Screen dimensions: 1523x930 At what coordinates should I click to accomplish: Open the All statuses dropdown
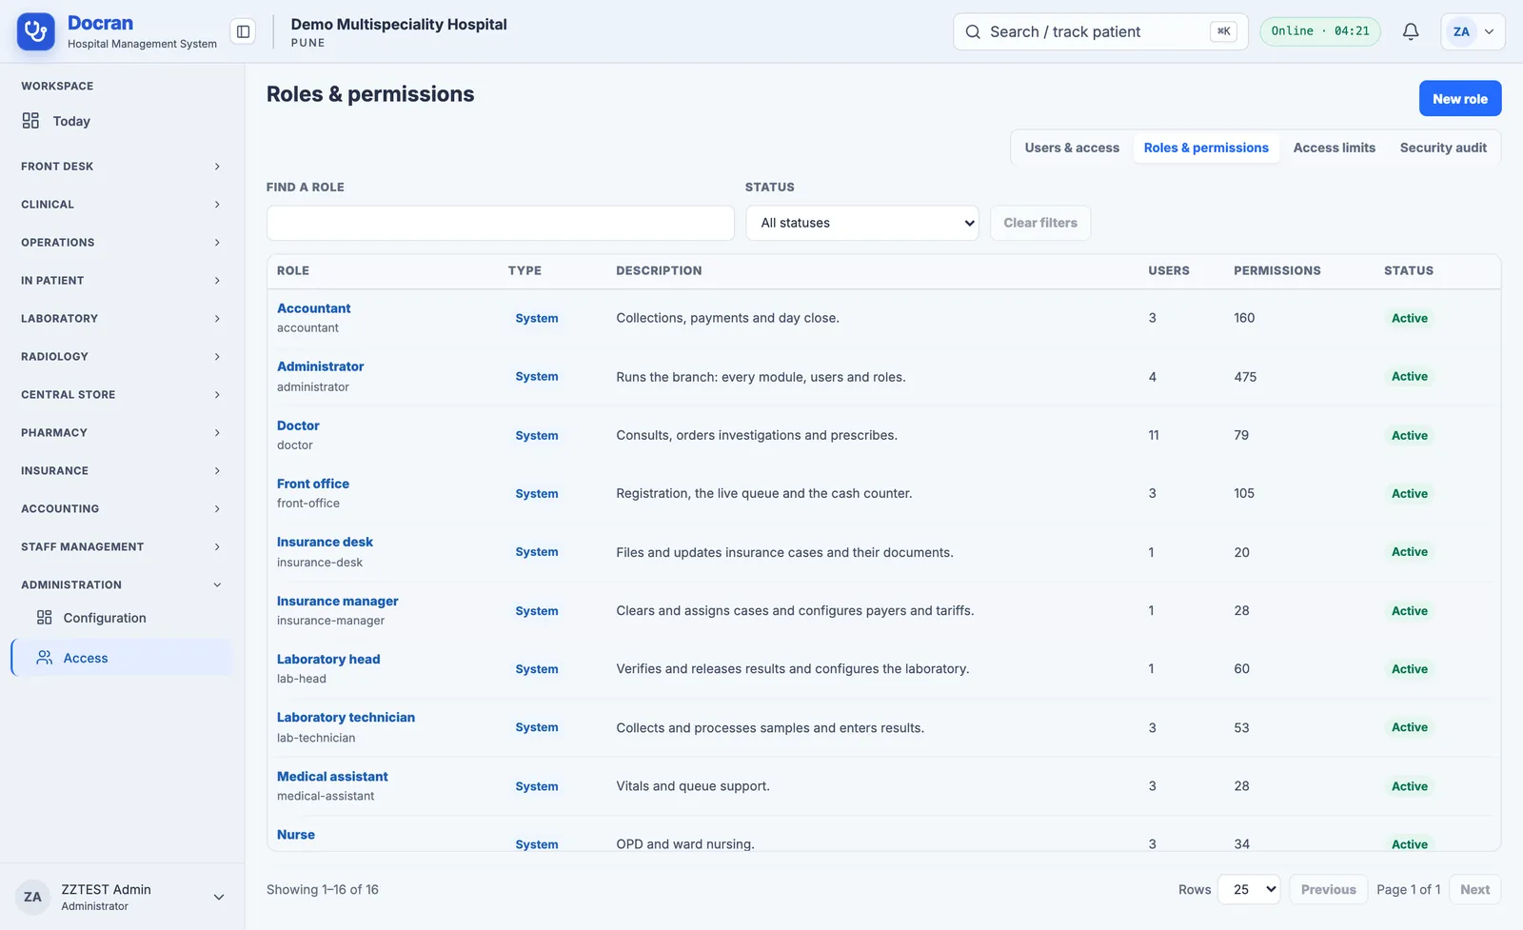[862, 223]
